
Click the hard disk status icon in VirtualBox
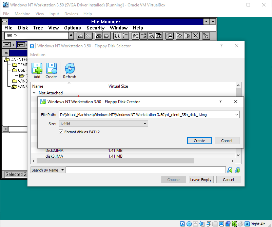pos(182,224)
